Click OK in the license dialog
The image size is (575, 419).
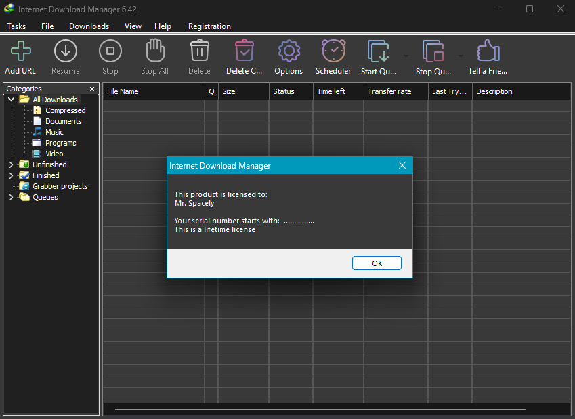pyautogui.click(x=377, y=263)
